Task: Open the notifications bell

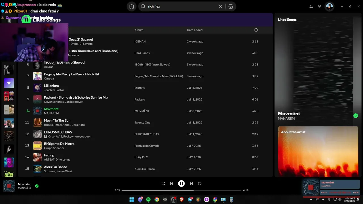Action: click(x=311, y=7)
